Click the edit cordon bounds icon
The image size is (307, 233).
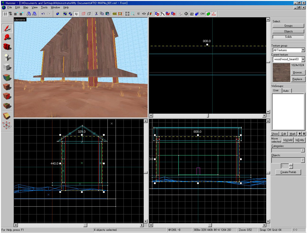pos(120,14)
